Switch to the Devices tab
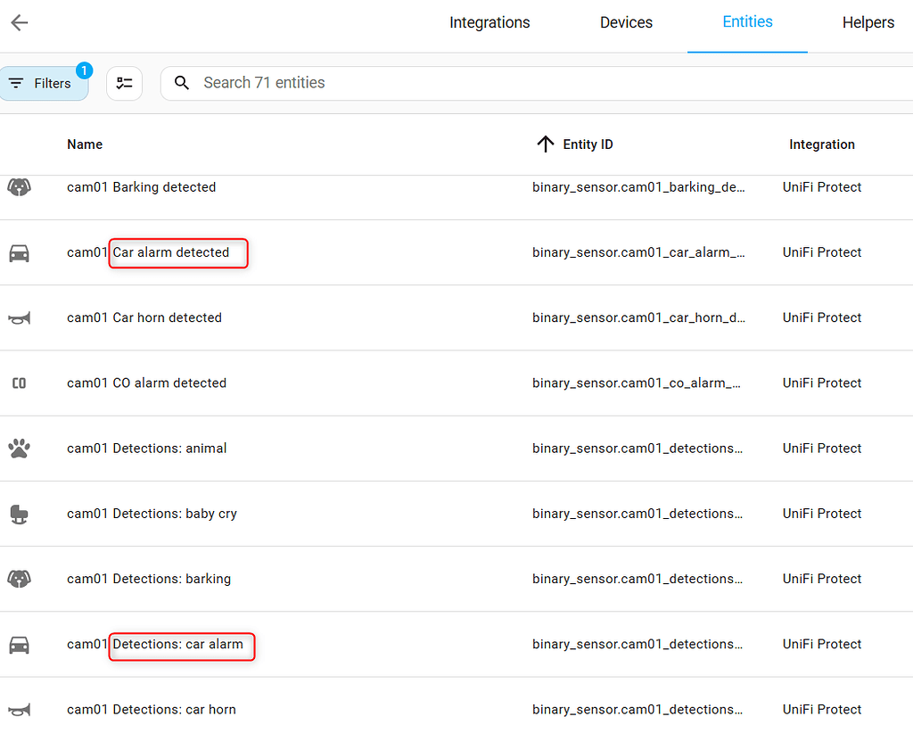The height and width of the screenshot is (733, 913). click(626, 22)
